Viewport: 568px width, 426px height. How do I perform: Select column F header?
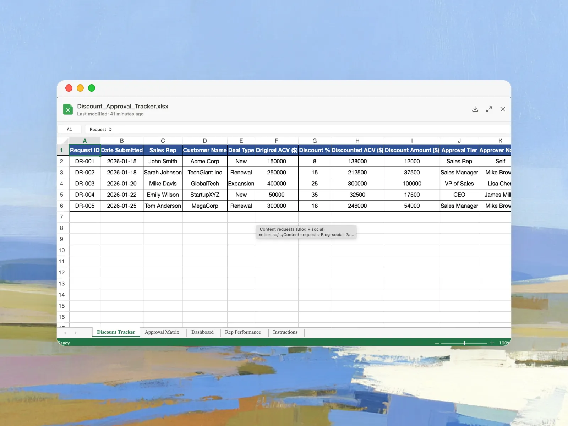click(x=277, y=141)
